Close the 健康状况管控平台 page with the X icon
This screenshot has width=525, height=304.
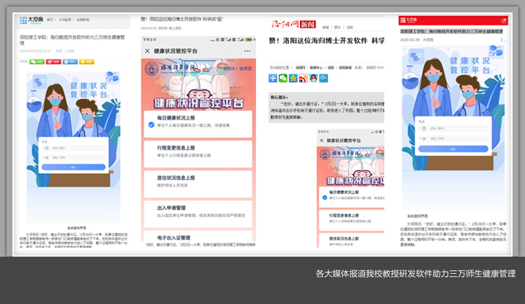tap(146, 51)
